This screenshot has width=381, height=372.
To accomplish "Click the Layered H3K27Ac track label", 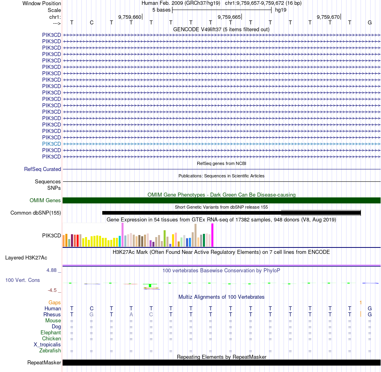I will tap(26, 258).
